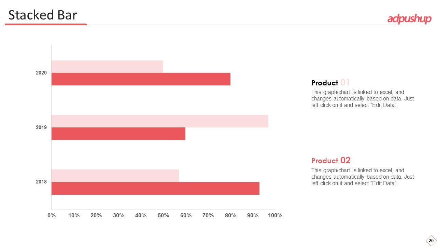Image resolution: width=437 pixels, height=246 pixels.
Task: Click the red 2020 bar
Action: (141, 79)
